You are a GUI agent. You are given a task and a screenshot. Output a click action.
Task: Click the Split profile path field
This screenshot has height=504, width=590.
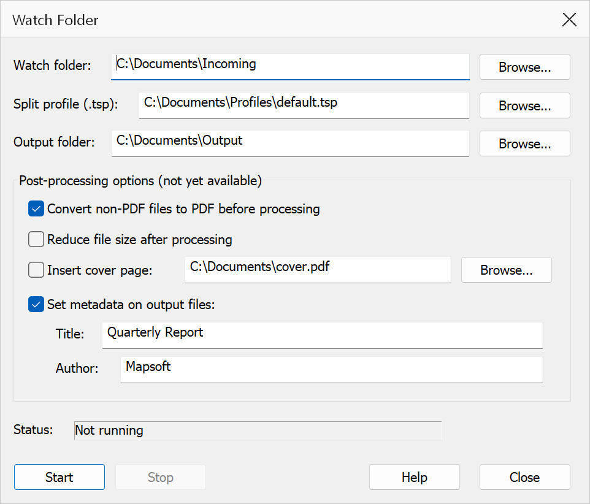(x=304, y=105)
